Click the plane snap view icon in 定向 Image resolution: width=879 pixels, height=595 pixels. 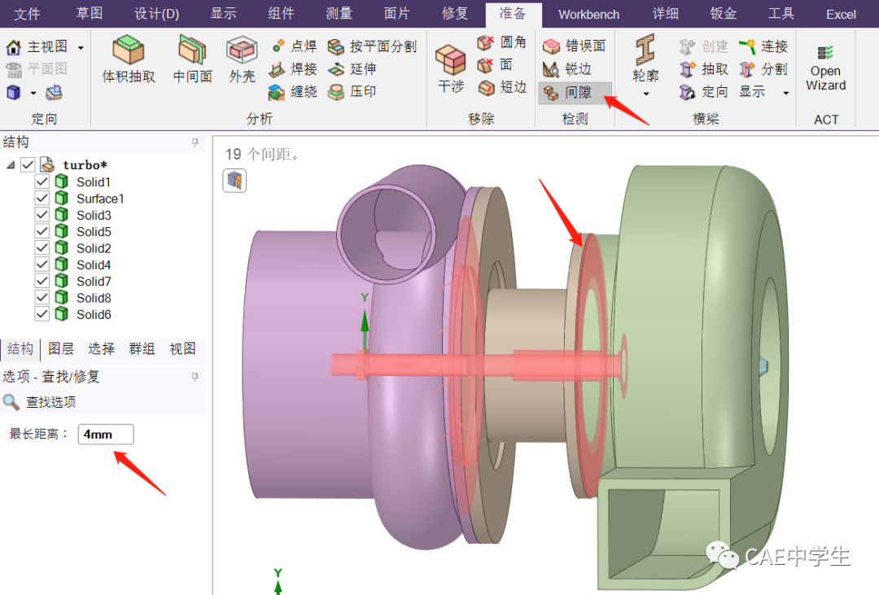click(54, 93)
